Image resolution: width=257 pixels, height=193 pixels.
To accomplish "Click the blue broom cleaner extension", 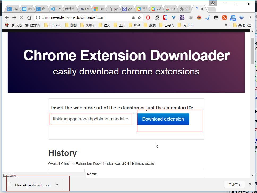I will (x=207, y=17).
